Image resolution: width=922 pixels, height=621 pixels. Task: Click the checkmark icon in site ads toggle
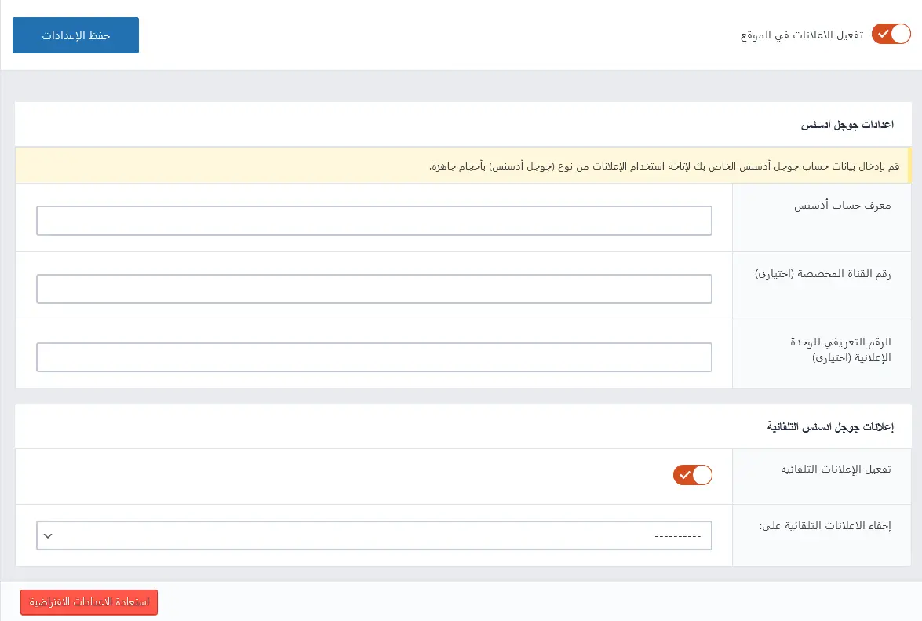tap(883, 35)
